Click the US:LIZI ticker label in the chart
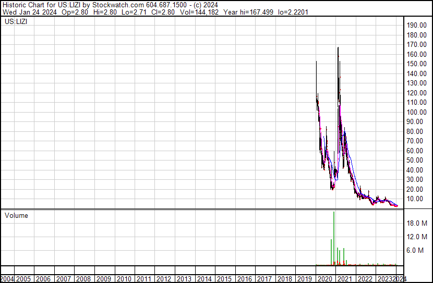 coord(16,22)
